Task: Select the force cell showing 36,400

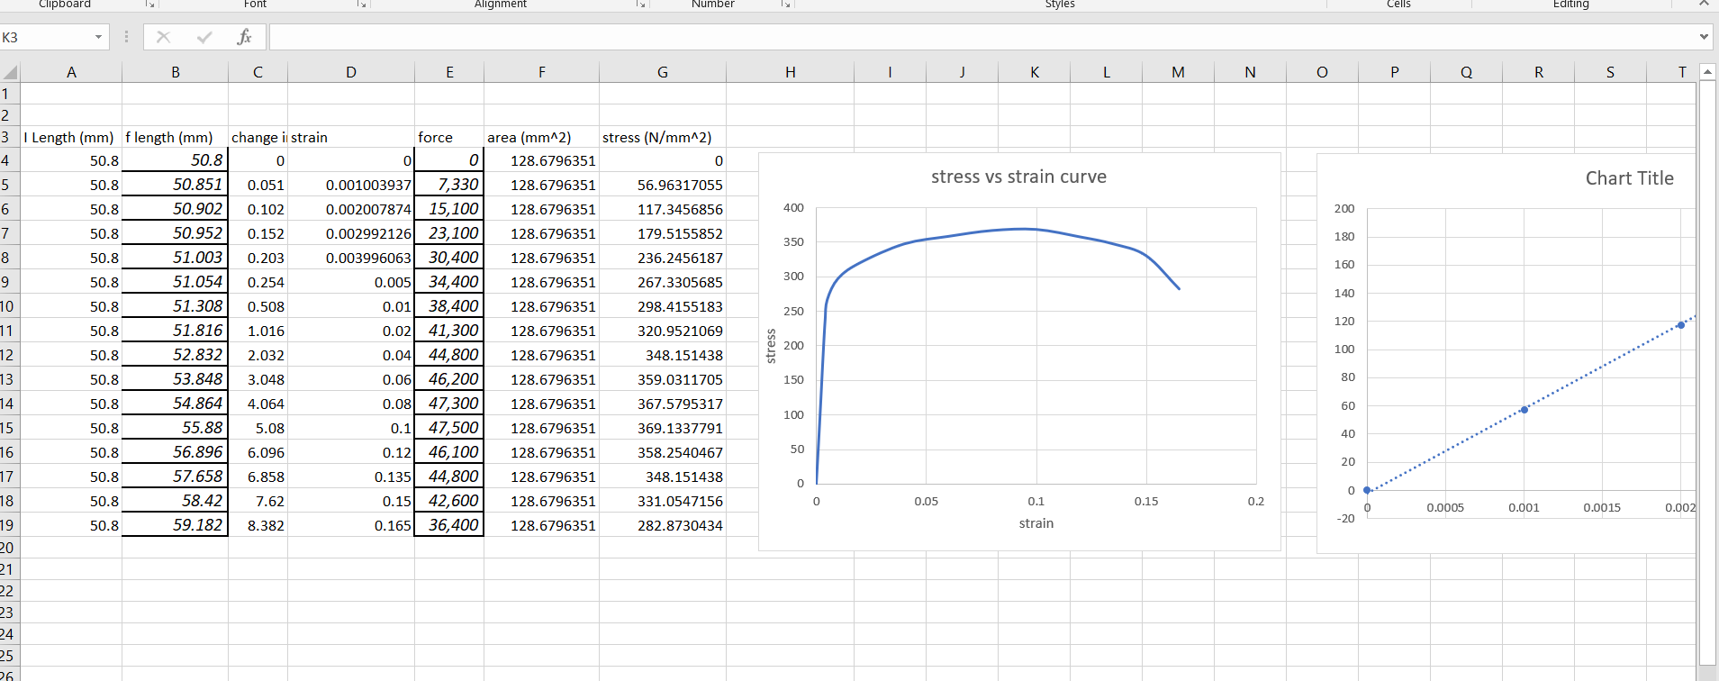Action: click(449, 525)
